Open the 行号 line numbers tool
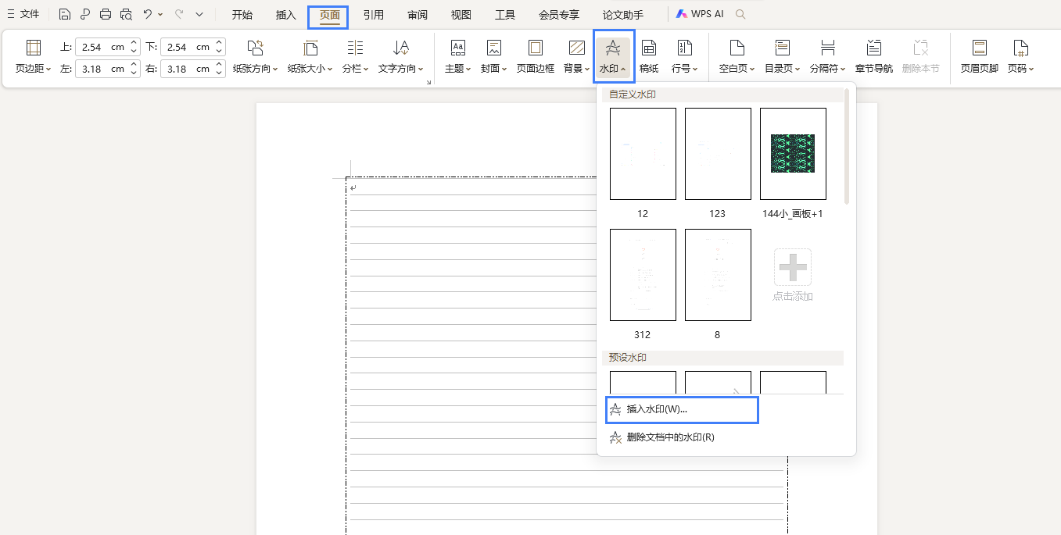Image resolution: width=1061 pixels, height=535 pixels. 685,57
